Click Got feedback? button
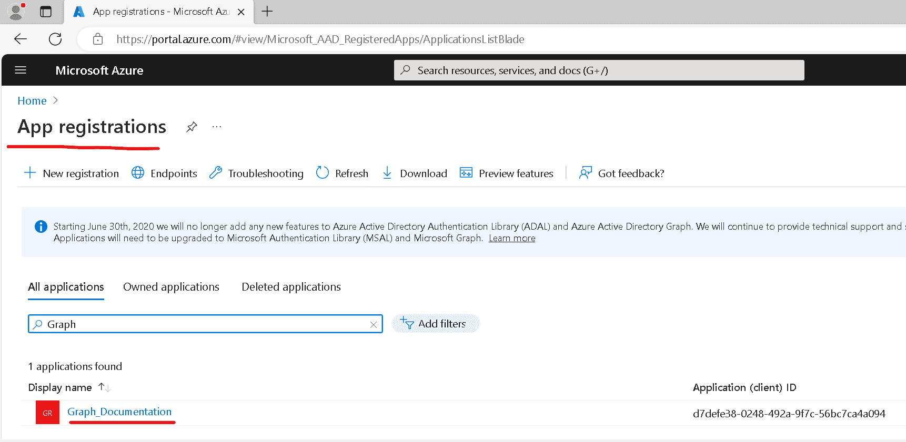This screenshot has height=442, width=906. [621, 173]
